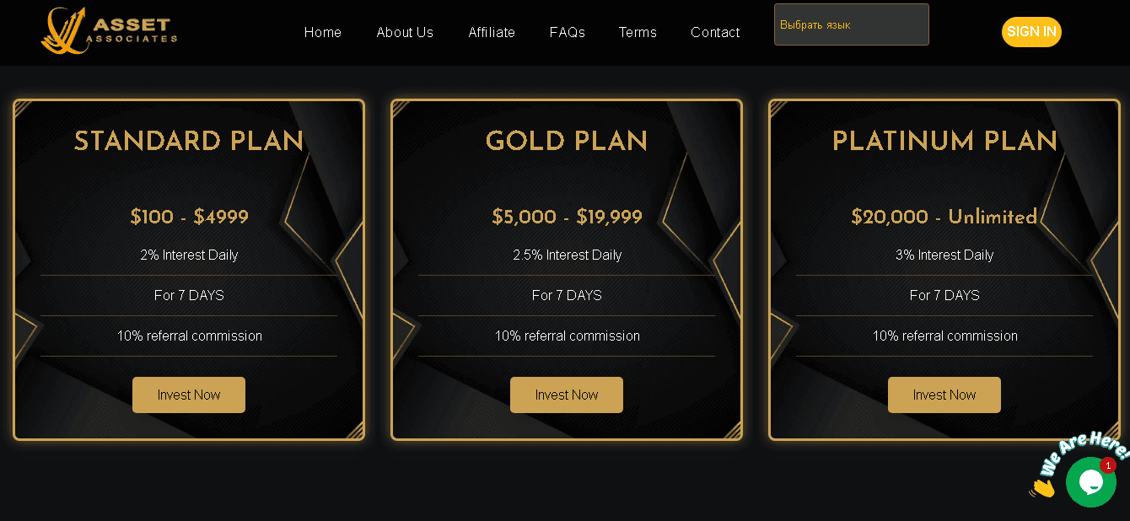Open the FAQs page
The width and height of the screenshot is (1130, 521).
pos(567,32)
